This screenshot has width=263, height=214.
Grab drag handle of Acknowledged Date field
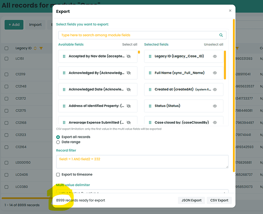pyautogui.click(x=64, y=90)
